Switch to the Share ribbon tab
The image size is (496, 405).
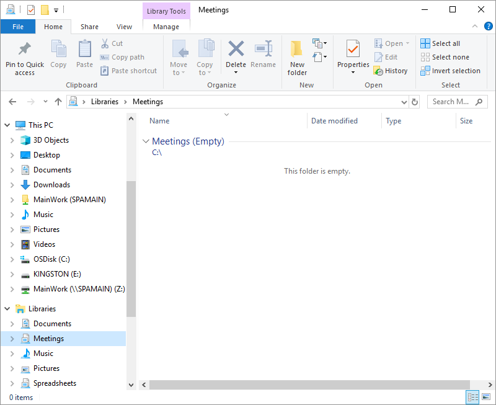click(89, 27)
